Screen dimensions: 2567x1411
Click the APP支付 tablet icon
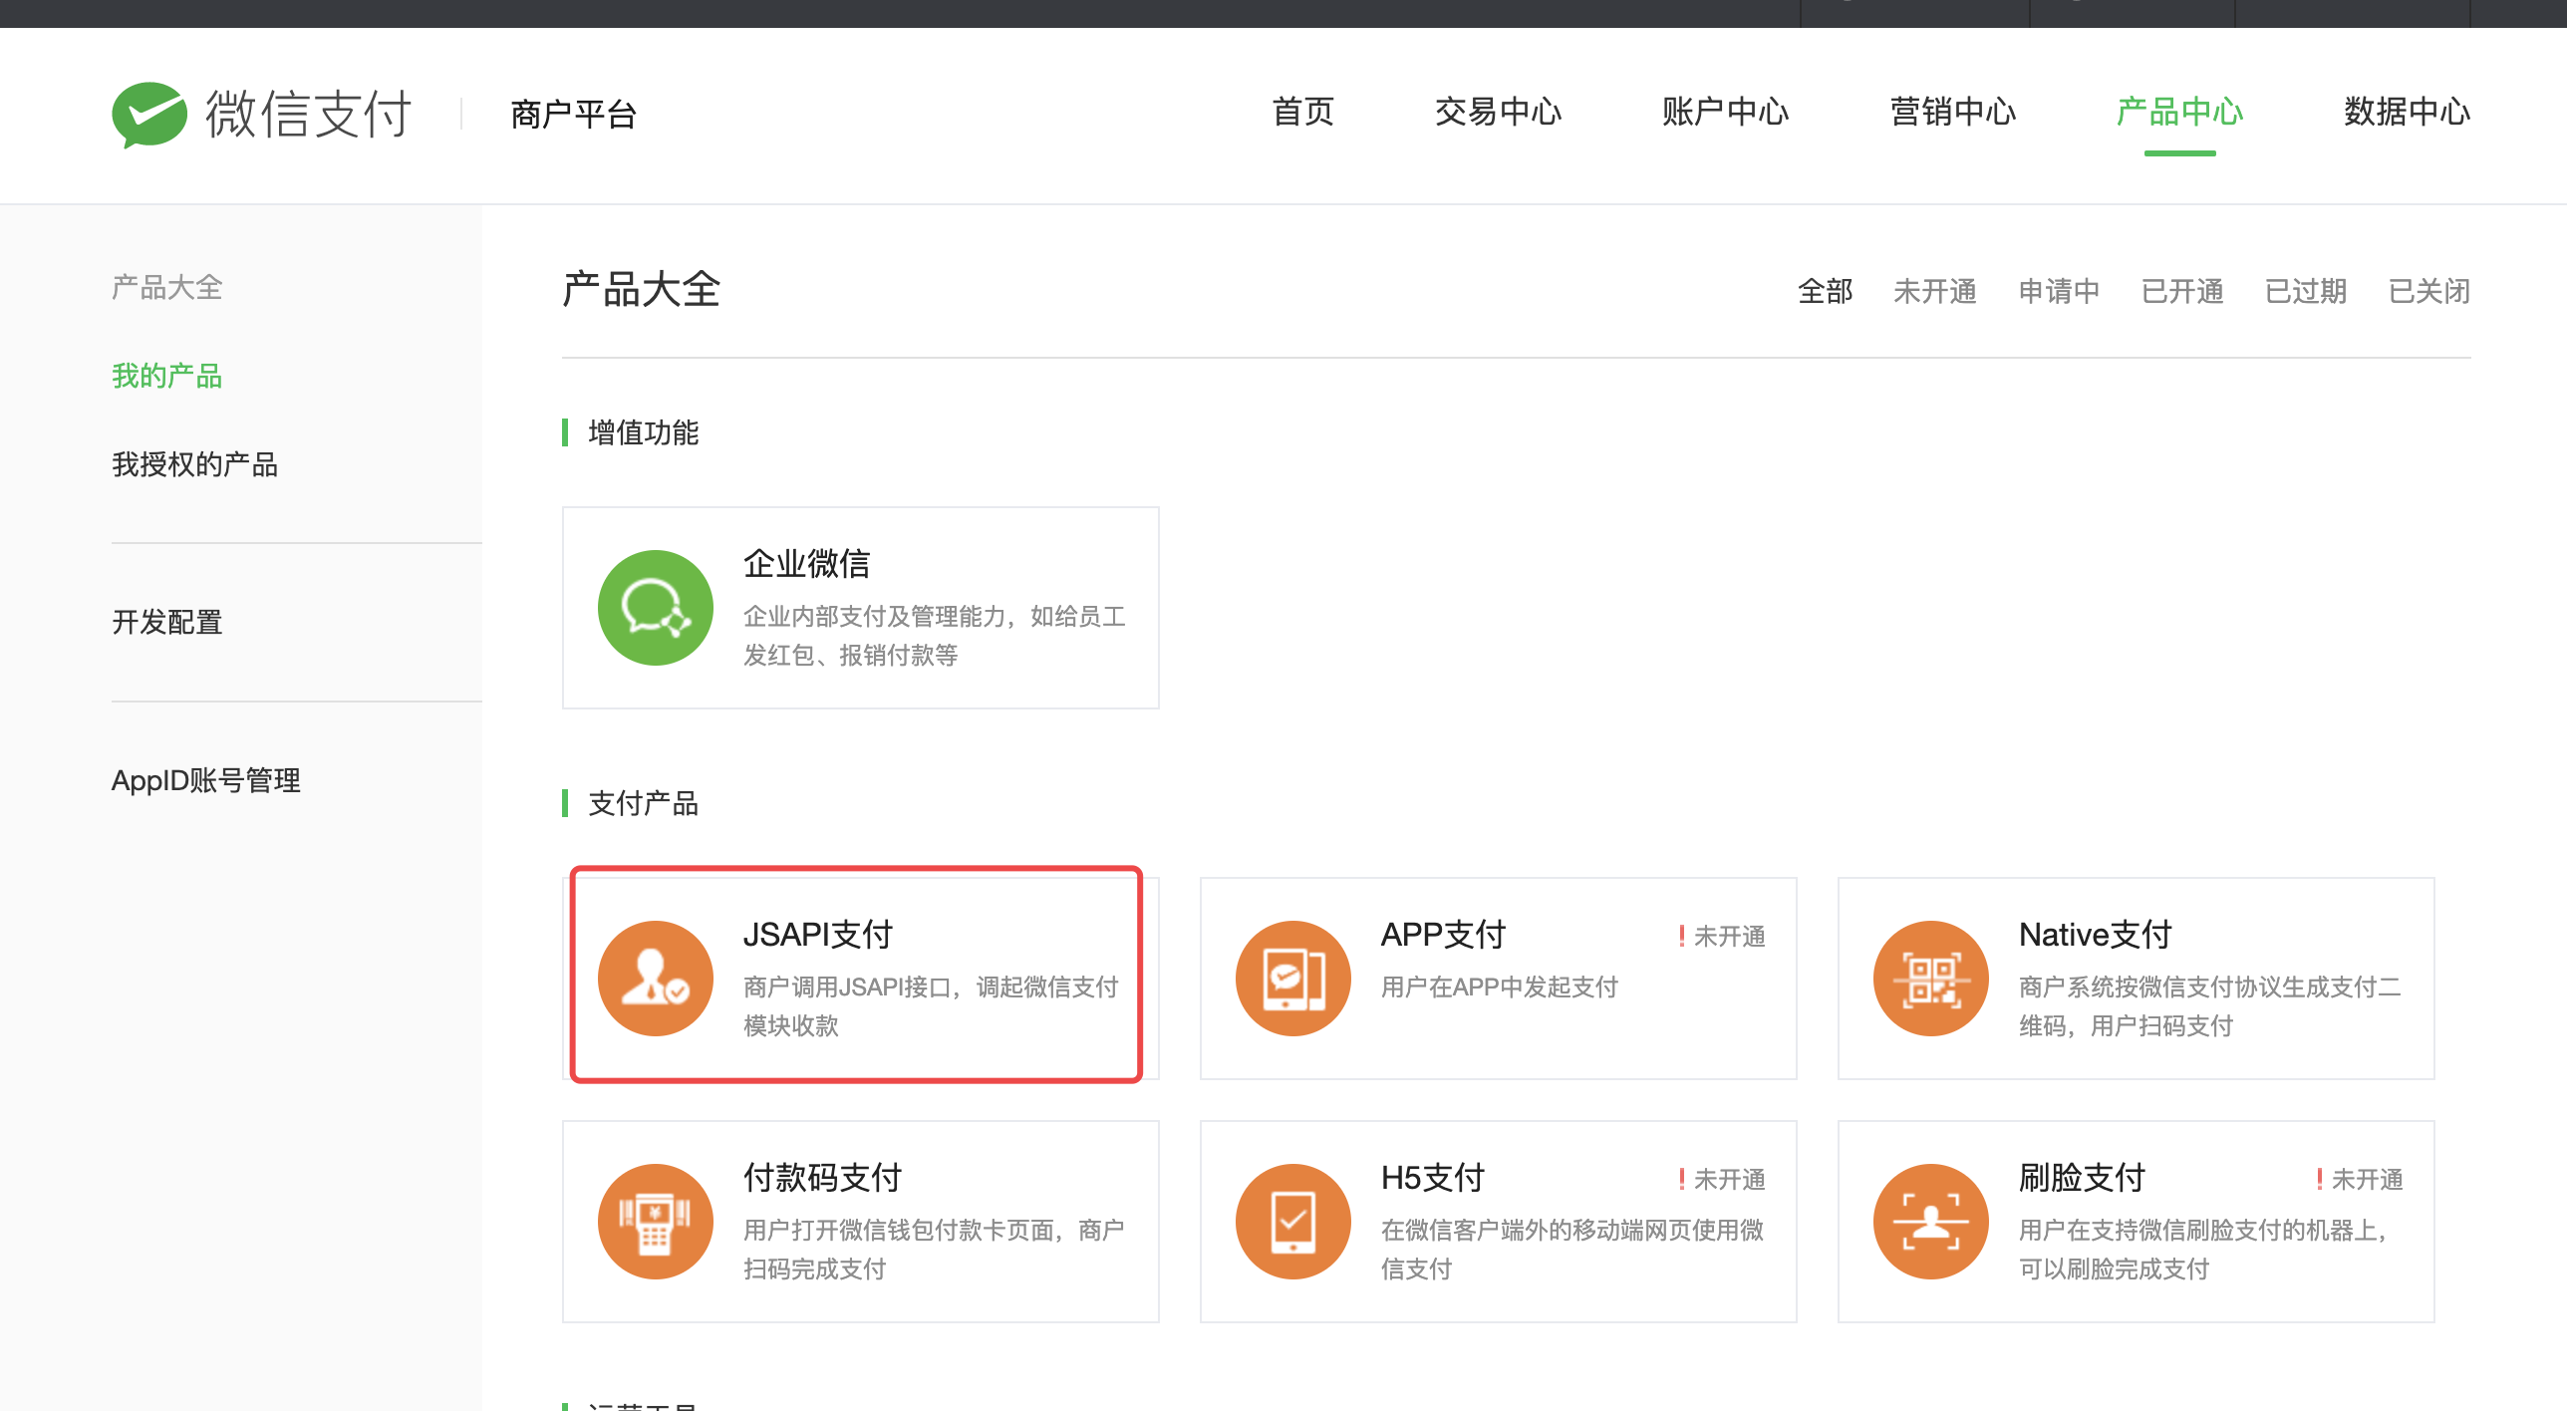tap(1292, 978)
